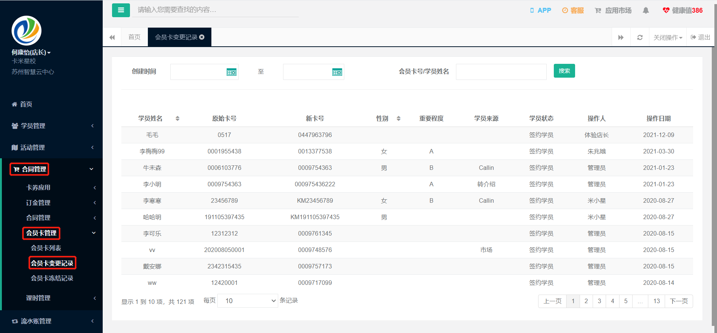Open the records-per-page dropdown
This screenshot has width=717, height=333.
tap(248, 301)
